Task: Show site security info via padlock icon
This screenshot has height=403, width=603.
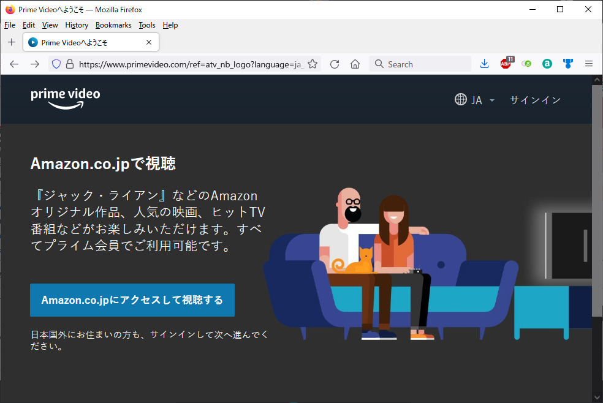Action: (x=69, y=64)
